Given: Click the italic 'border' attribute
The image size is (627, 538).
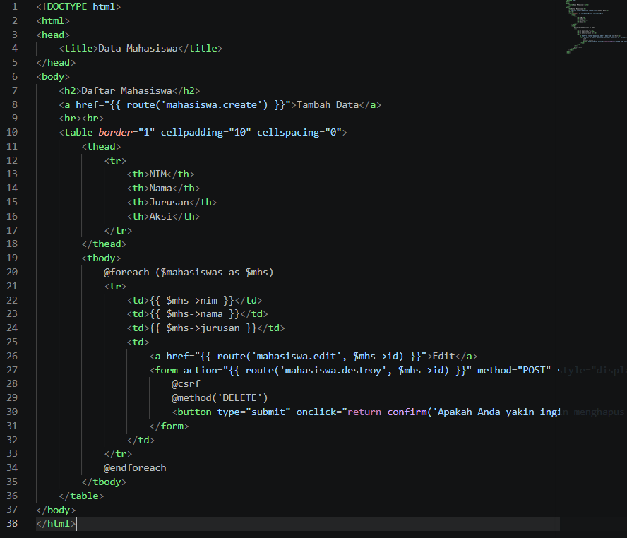Looking at the screenshot, I should tap(115, 132).
